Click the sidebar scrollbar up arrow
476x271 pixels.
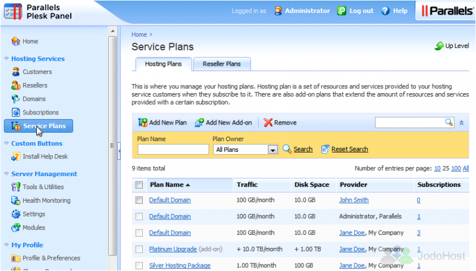112,31
